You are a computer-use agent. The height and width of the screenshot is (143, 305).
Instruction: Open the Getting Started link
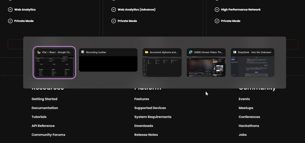point(44,99)
